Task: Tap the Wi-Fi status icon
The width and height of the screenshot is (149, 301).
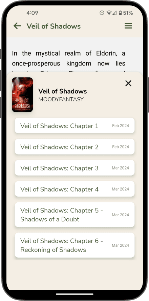Action: point(109,13)
